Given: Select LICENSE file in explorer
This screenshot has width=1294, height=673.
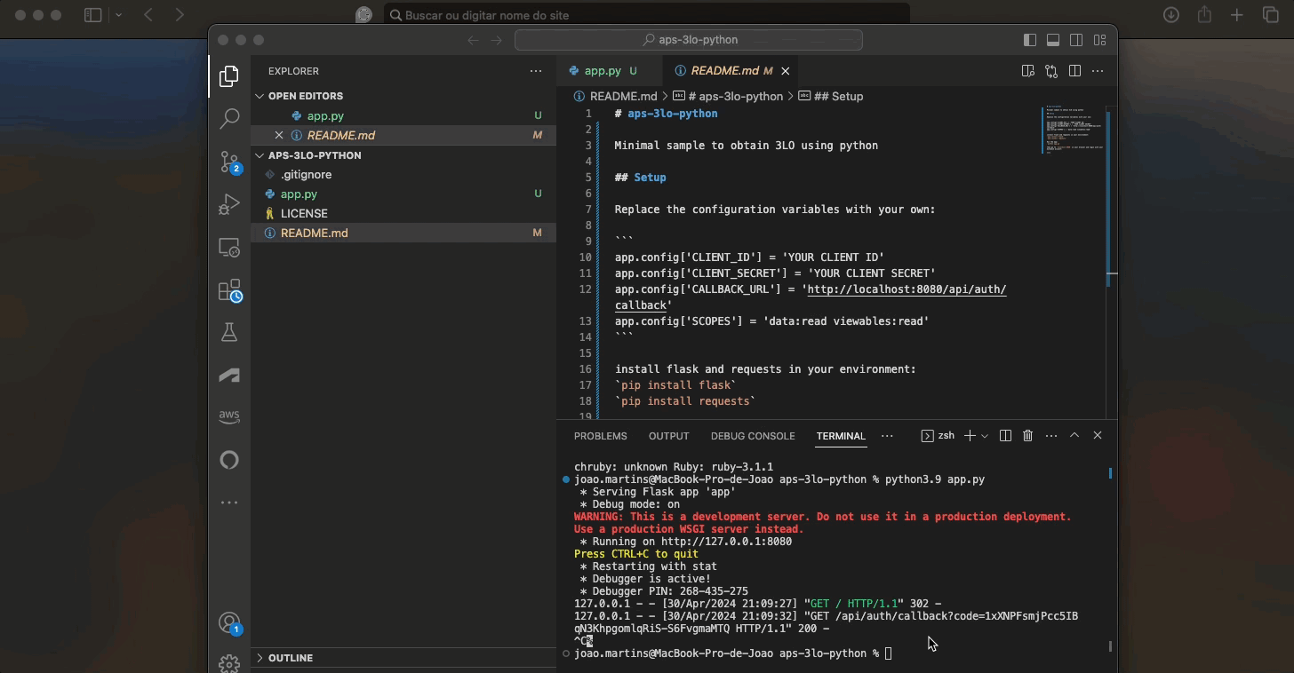Looking at the screenshot, I should pyautogui.click(x=304, y=213).
